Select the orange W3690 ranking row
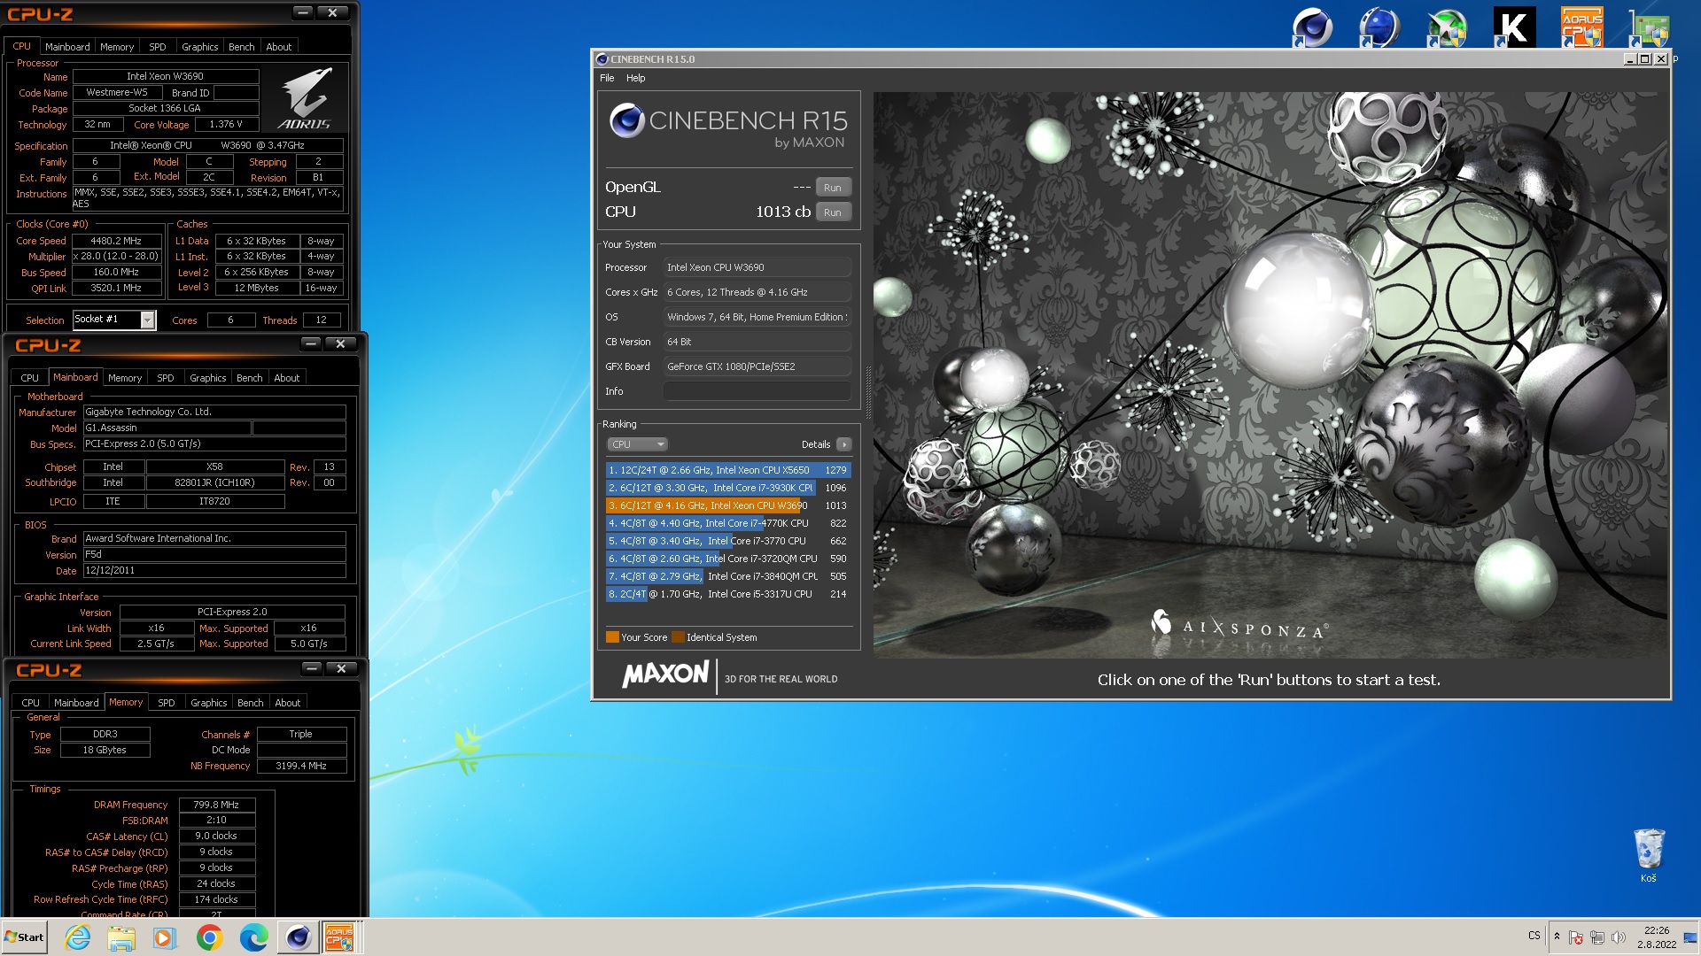The image size is (1701, 956). point(728,505)
